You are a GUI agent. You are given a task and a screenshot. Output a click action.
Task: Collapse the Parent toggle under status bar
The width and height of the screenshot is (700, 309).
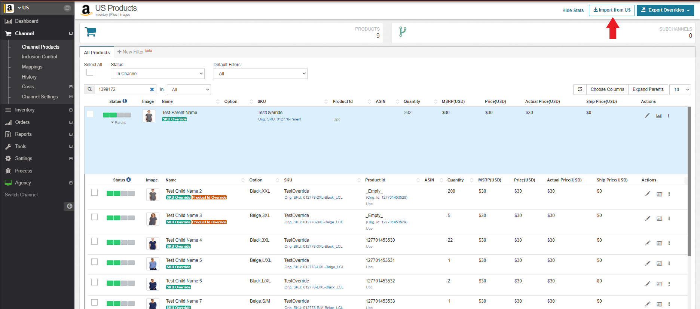[x=118, y=123]
